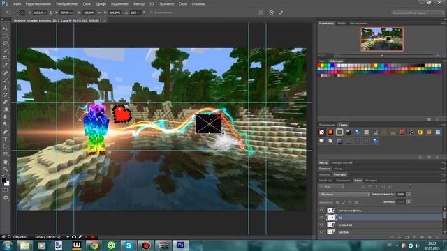Image resolution: width=447 pixels, height=251 pixels.
Task: Select the Dodge tool
Action: [5, 124]
